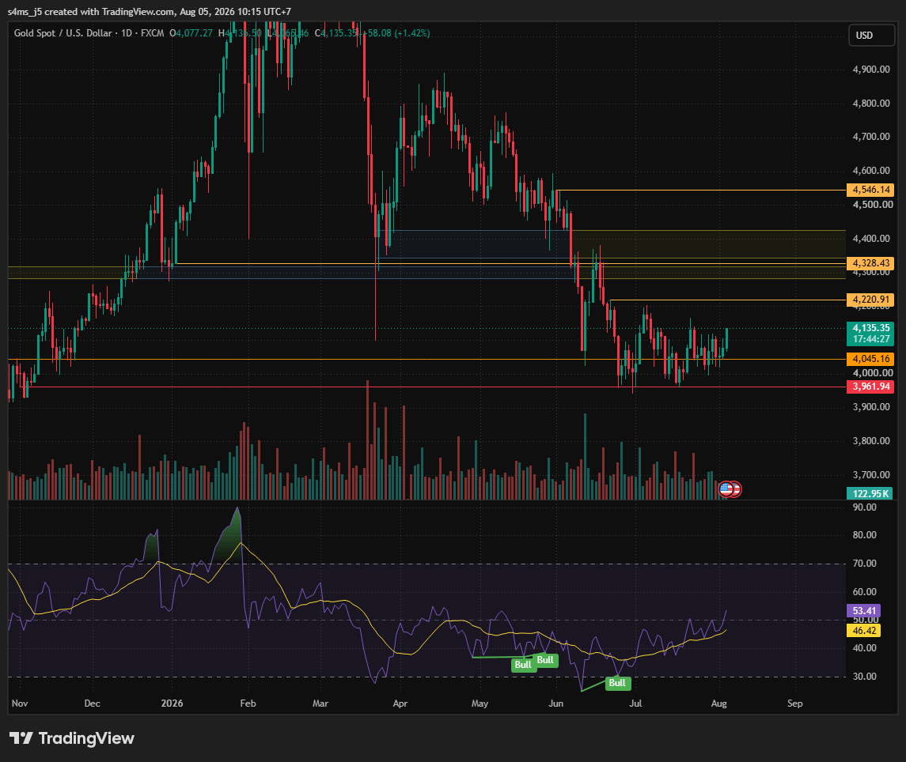Click the 4,900.00 price scale tick
Image resolution: width=906 pixels, height=762 pixels.
(x=870, y=70)
